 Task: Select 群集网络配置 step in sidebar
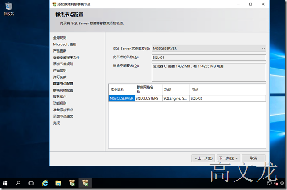click(63, 90)
